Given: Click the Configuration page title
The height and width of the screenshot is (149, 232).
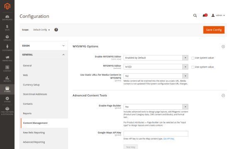Looking at the screenshot, I should point(34,16).
